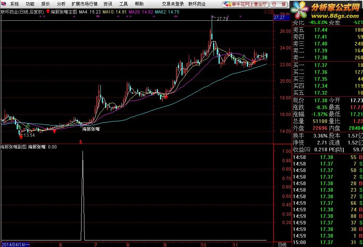Click the 卖一 17.38 ask row
This screenshot has width=363, height=247.
(328, 57)
